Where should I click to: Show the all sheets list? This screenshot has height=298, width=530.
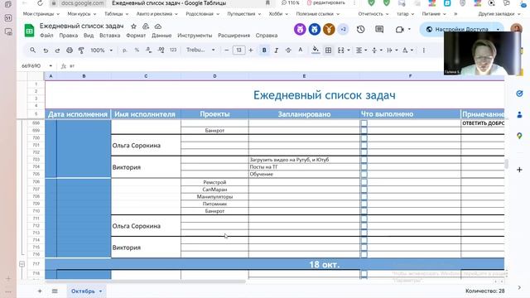point(55,291)
